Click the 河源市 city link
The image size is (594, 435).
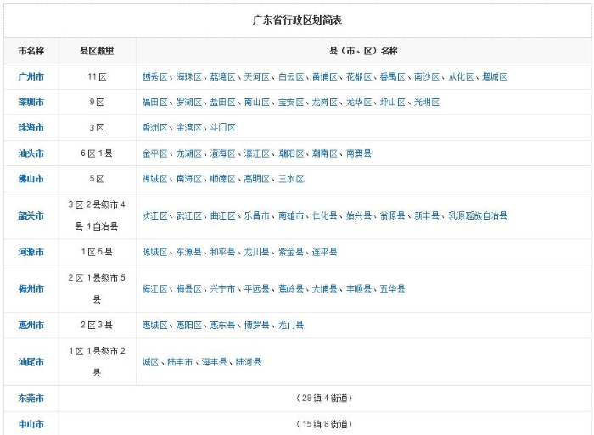pos(31,252)
